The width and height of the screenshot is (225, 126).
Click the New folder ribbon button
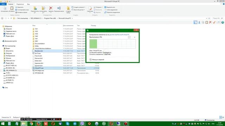click(x=68, y=10)
